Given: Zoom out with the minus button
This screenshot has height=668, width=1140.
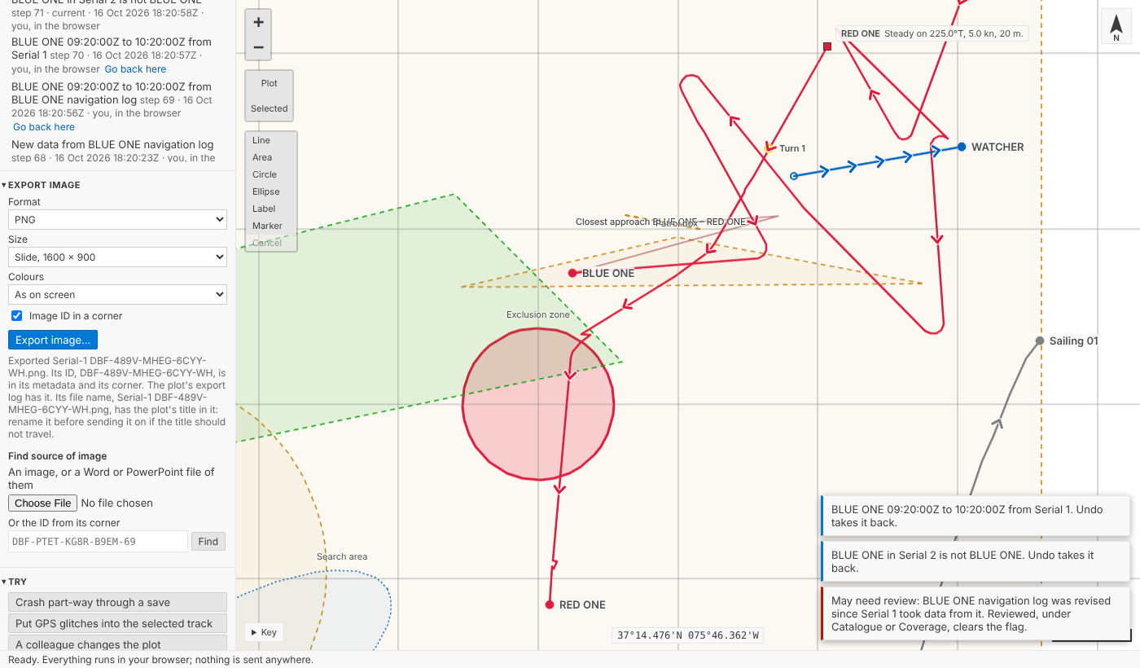Looking at the screenshot, I should pyautogui.click(x=258, y=47).
